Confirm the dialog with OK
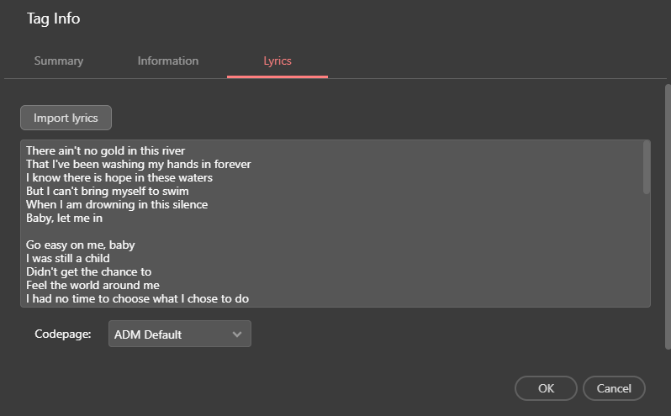The width and height of the screenshot is (671, 416). [x=546, y=388]
